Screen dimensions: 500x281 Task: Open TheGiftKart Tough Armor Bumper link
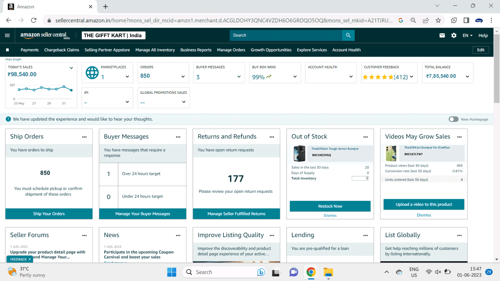pos(335,149)
